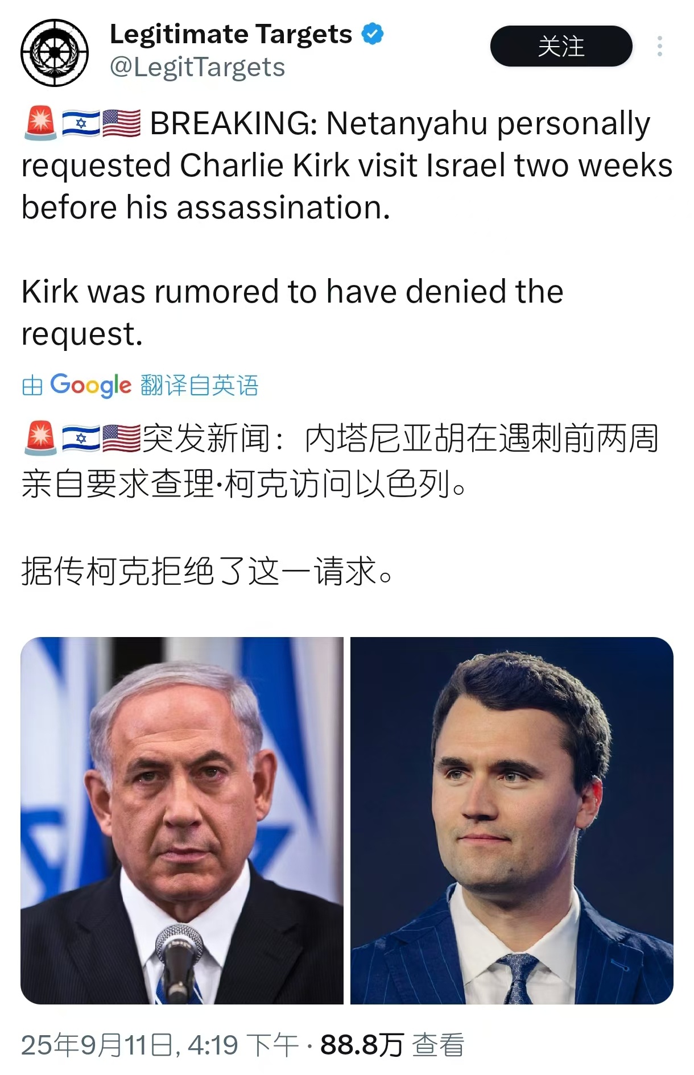This screenshot has height=1075, width=694.
Task: Tap the 25年9月11日 4:19 下午 timestamp
Action: pyautogui.click(x=159, y=1045)
